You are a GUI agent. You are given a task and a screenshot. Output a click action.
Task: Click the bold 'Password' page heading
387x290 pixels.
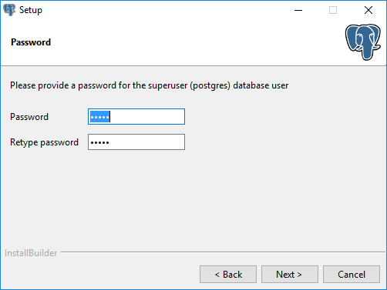(x=31, y=42)
